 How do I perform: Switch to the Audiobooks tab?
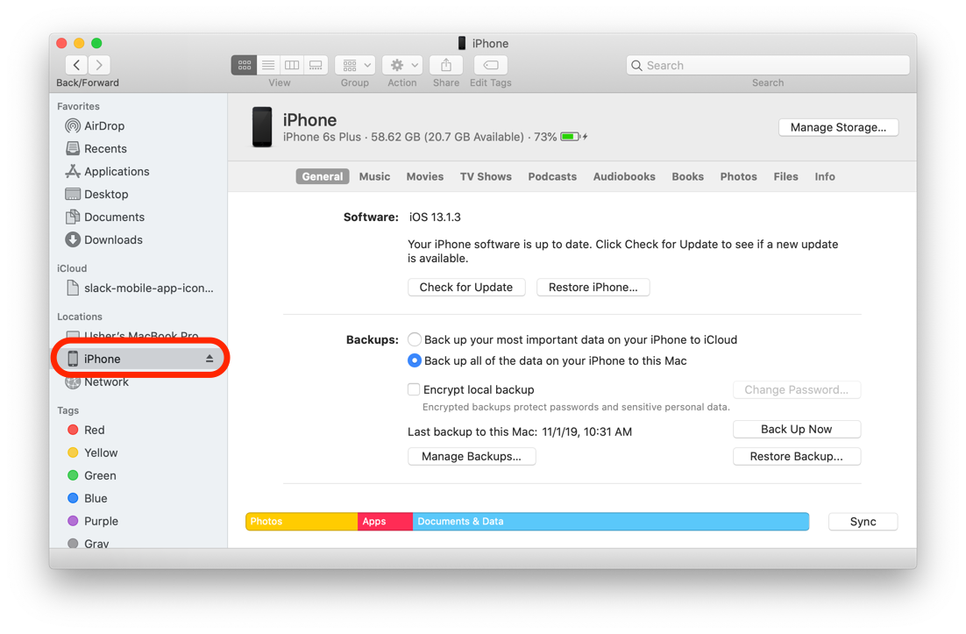coord(624,176)
